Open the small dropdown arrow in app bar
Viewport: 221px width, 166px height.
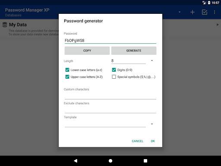[180, 12]
